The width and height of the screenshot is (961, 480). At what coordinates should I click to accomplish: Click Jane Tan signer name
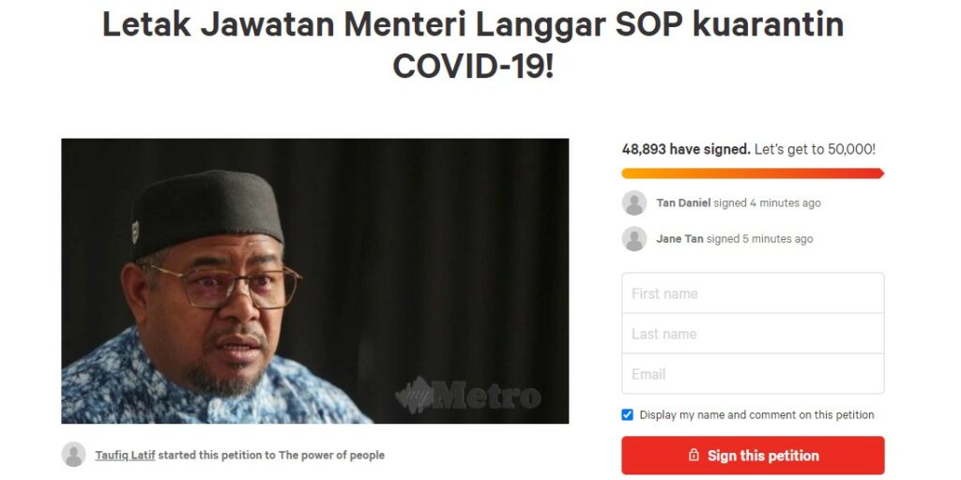click(x=679, y=239)
